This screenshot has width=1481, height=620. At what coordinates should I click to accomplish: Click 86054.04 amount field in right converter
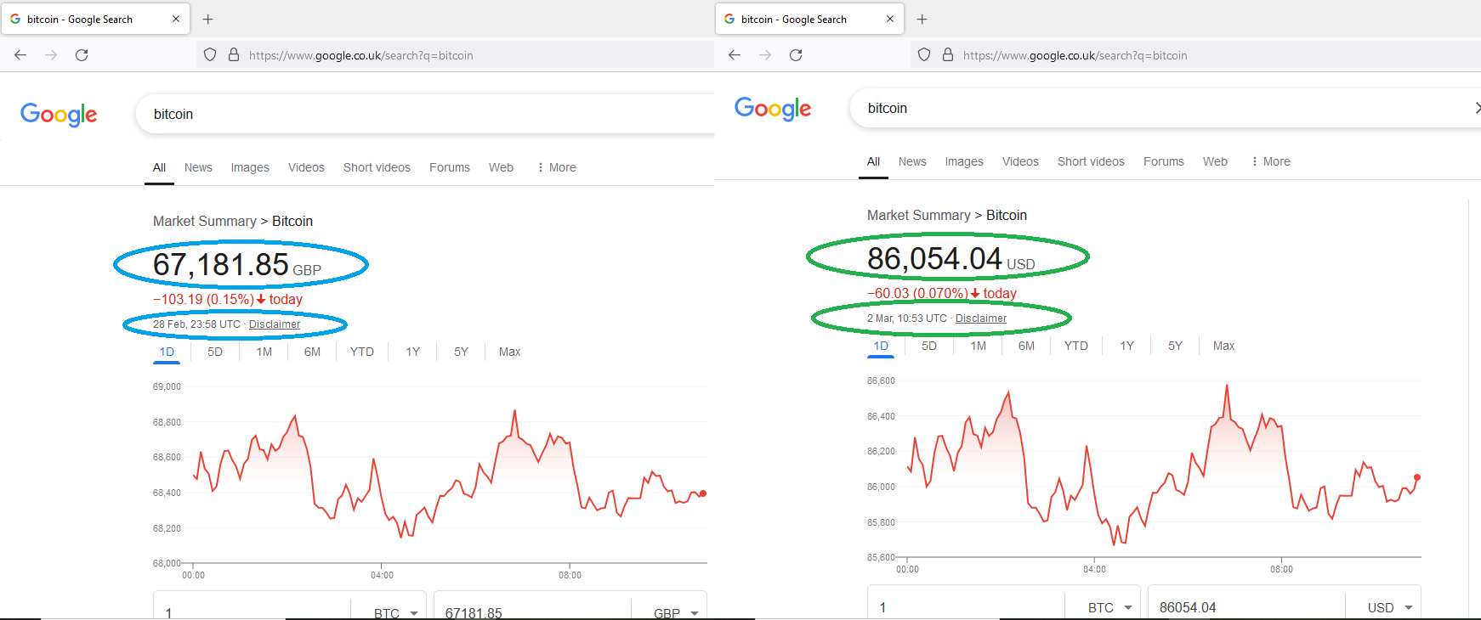pos(1246,606)
